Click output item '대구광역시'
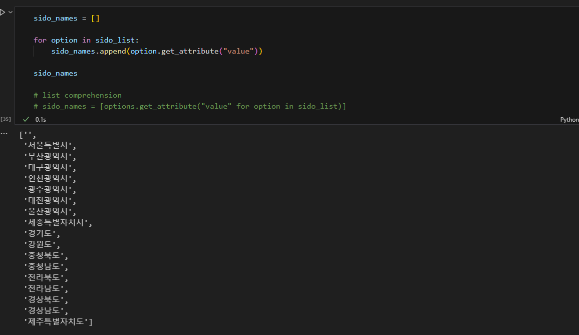This screenshot has width=579, height=335. [50, 168]
